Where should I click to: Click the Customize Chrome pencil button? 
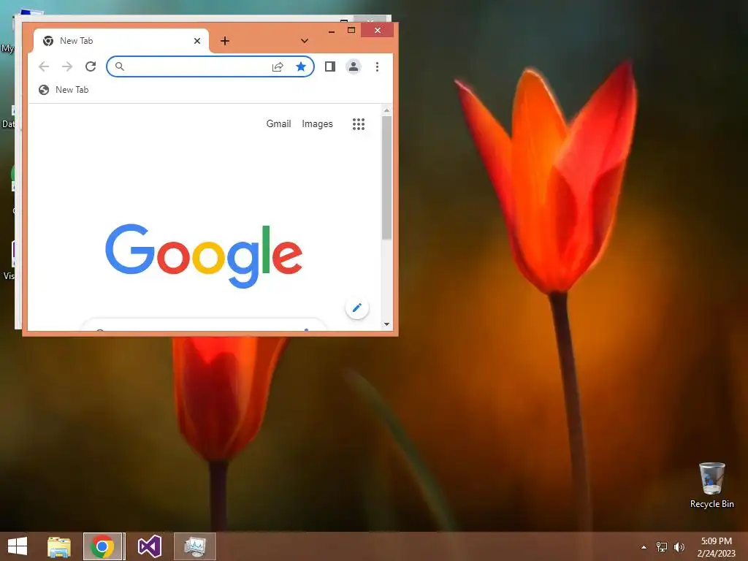click(x=356, y=308)
